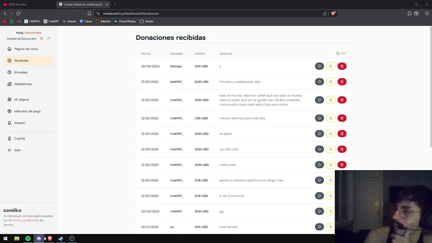The height and width of the screenshot is (243, 432).
Task: Resend the Elerege donation alert
Action: (x=331, y=66)
